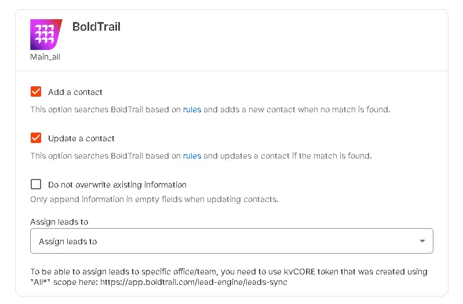Click the BoldTrail heading text
Viewport: 463px width, 304px height.
(x=96, y=27)
